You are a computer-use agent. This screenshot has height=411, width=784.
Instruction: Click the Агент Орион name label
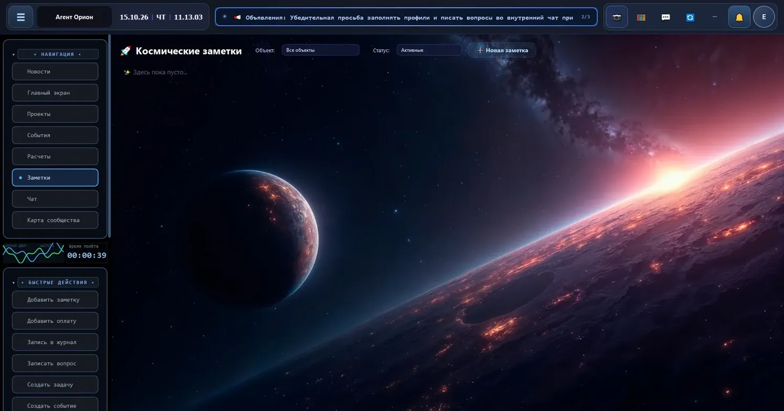pos(75,17)
